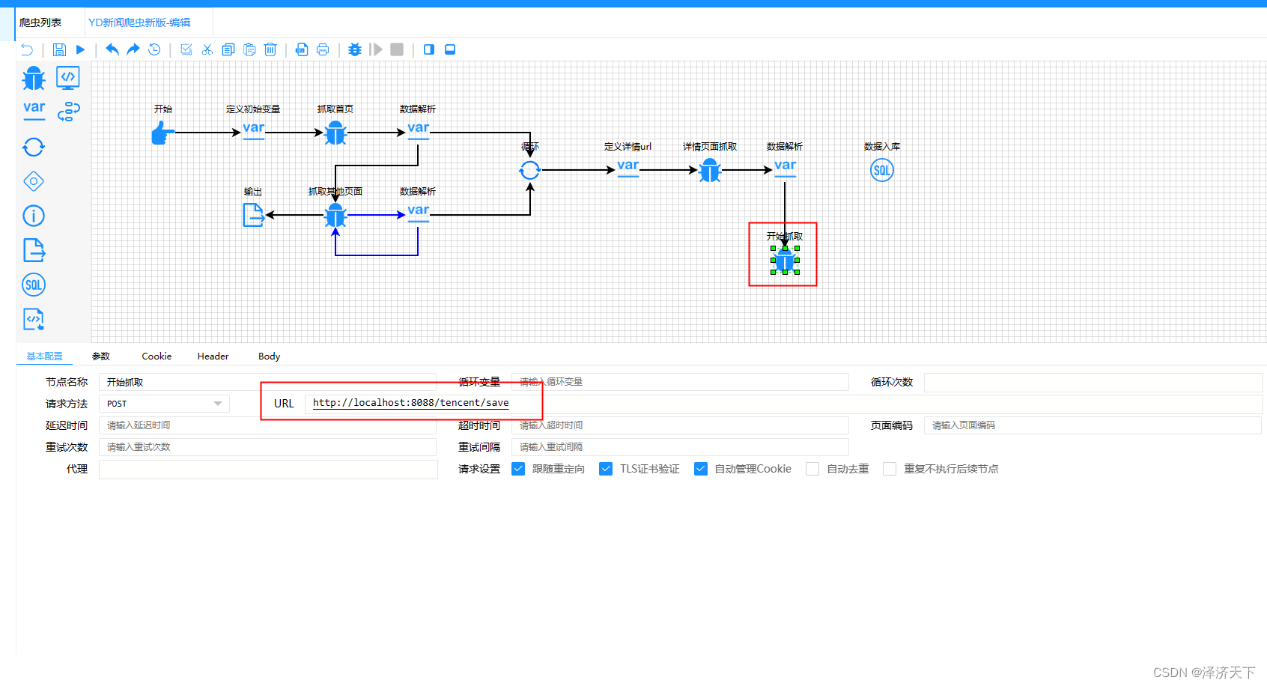Select the 定义初始变量 var node

click(x=253, y=131)
